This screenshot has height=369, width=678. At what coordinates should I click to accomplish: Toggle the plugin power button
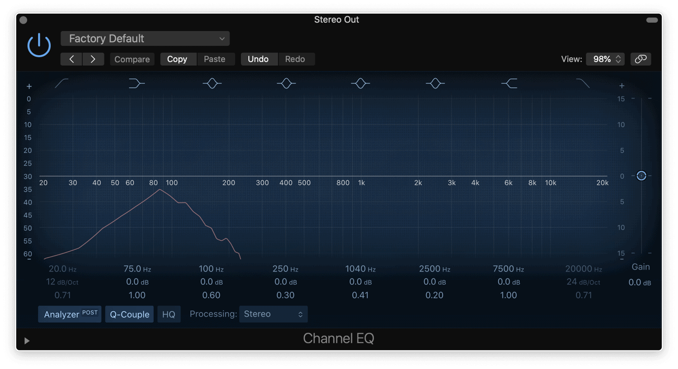tap(39, 44)
